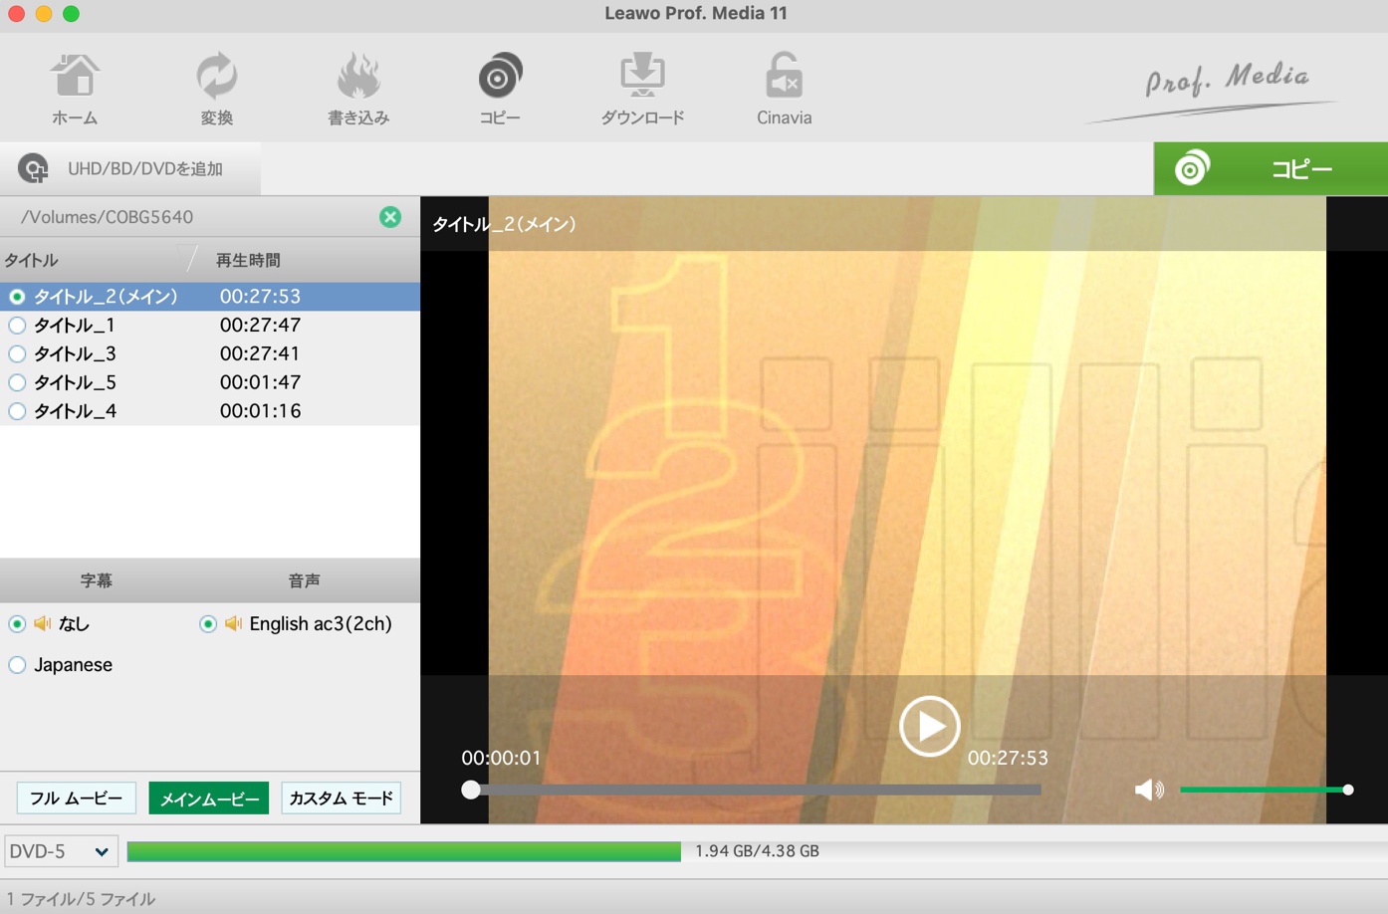Play the タイトル_2 preview video
The height and width of the screenshot is (914, 1388).
pyautogui.click(x=929, y=726)
